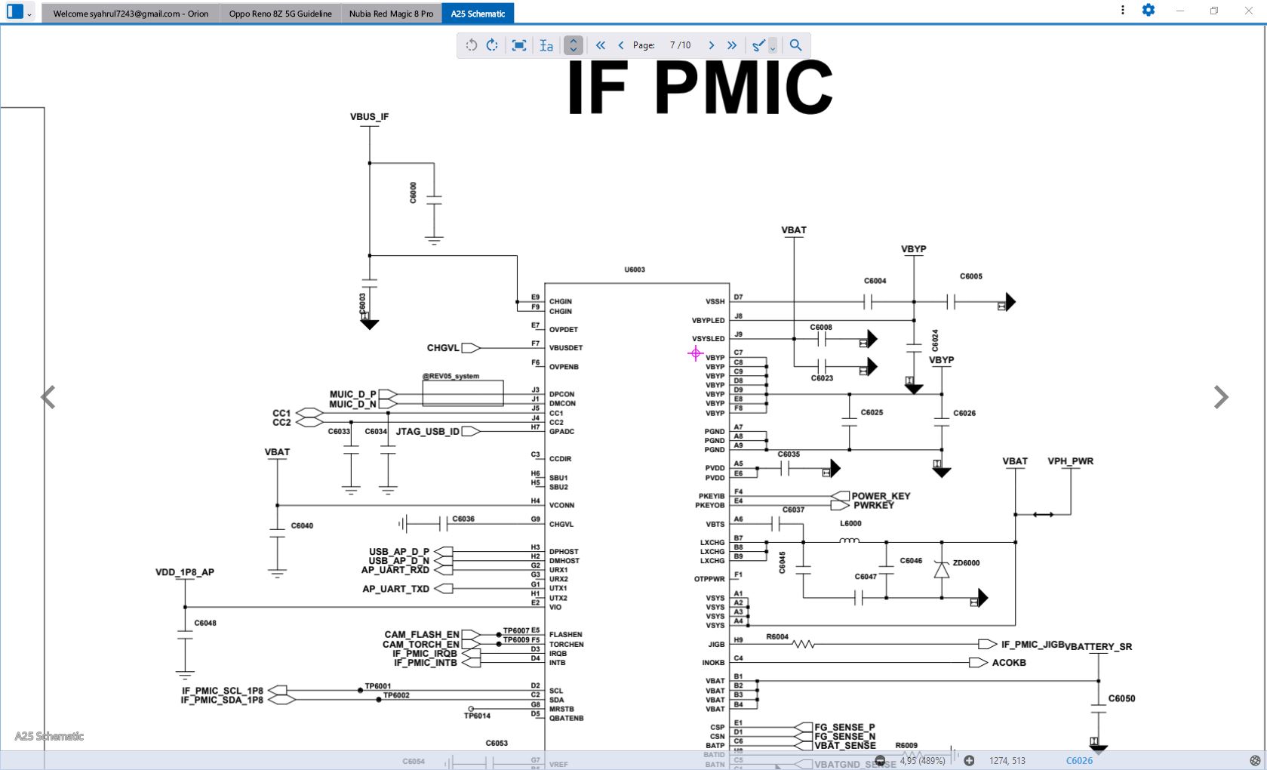Click the CHGVL net label near VBUSDET
The image size is (1267, 770).
click(443, 348)
